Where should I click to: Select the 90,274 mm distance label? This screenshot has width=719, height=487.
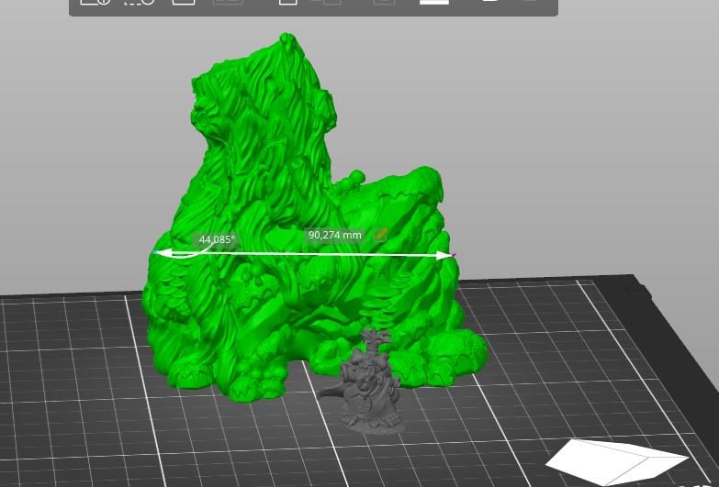[334, 235]
